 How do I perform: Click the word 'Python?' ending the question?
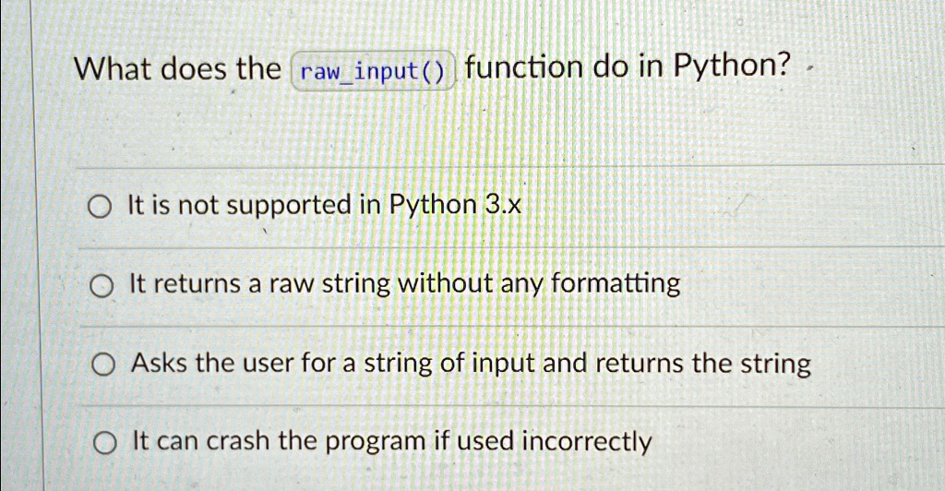[x=733, y=68]
